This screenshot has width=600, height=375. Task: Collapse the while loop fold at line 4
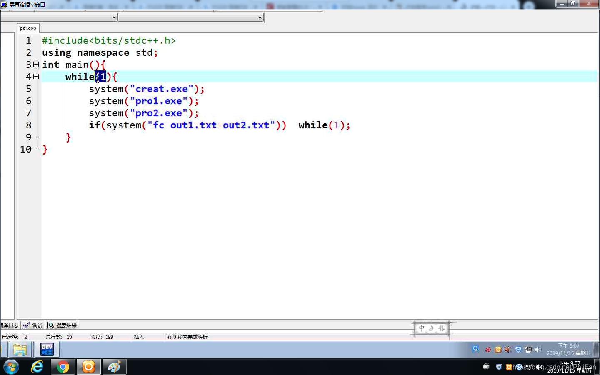point(36,77)
